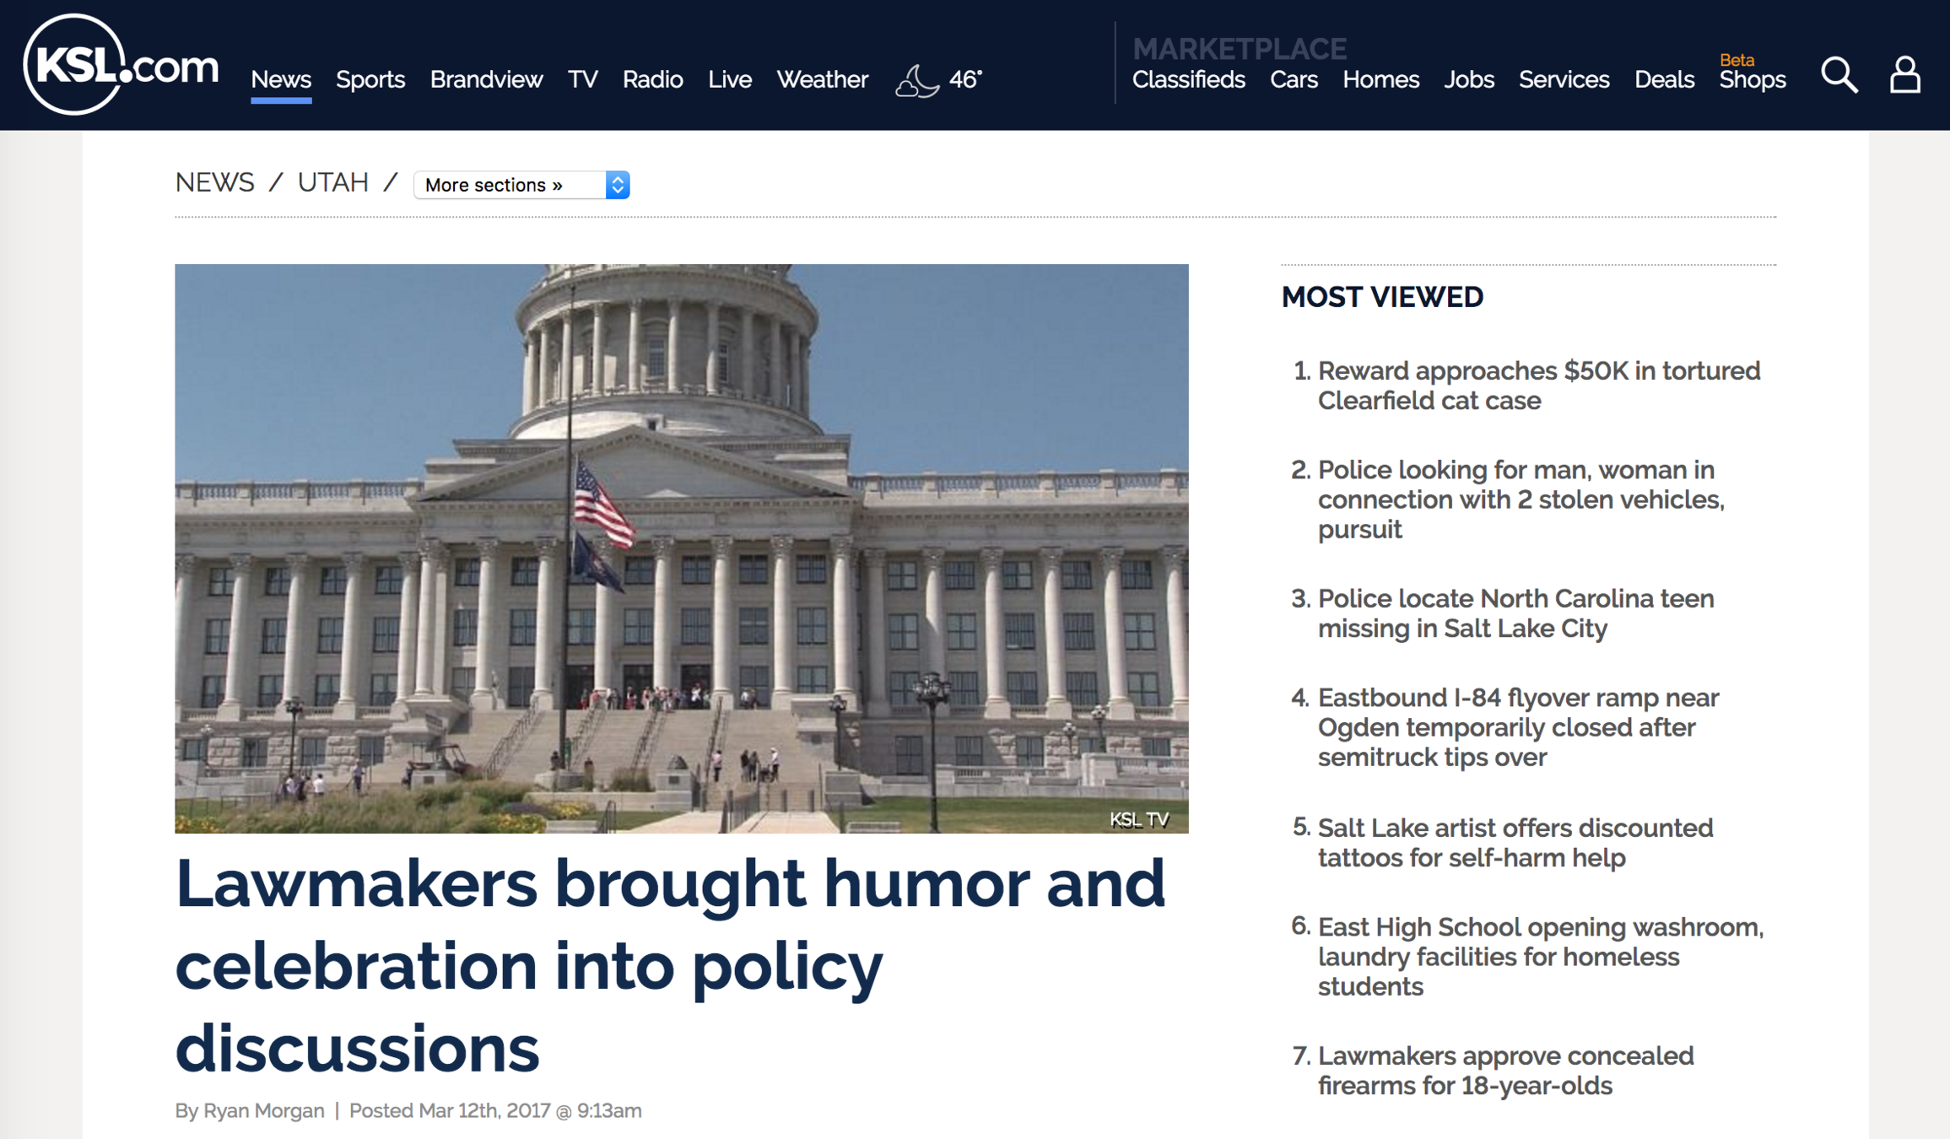Open Marketplace Classifieds
This screenshot has width=1950, height=1139.
coord(1188,79)
